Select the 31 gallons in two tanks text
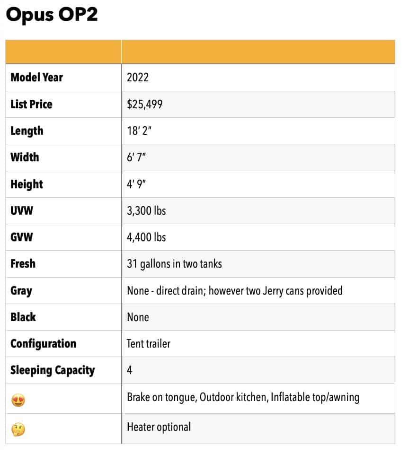408x454 pixels. [175, 264]
